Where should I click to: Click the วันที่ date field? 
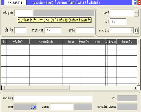click(118, 22)
